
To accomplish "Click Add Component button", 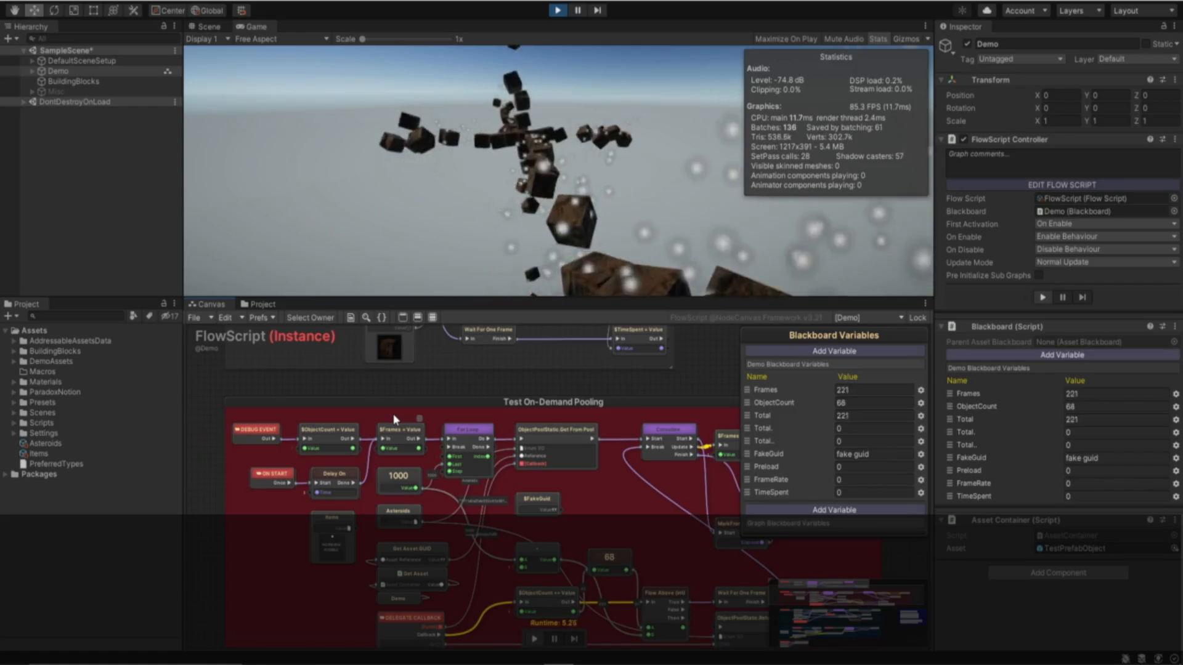I will (1058, 573).
